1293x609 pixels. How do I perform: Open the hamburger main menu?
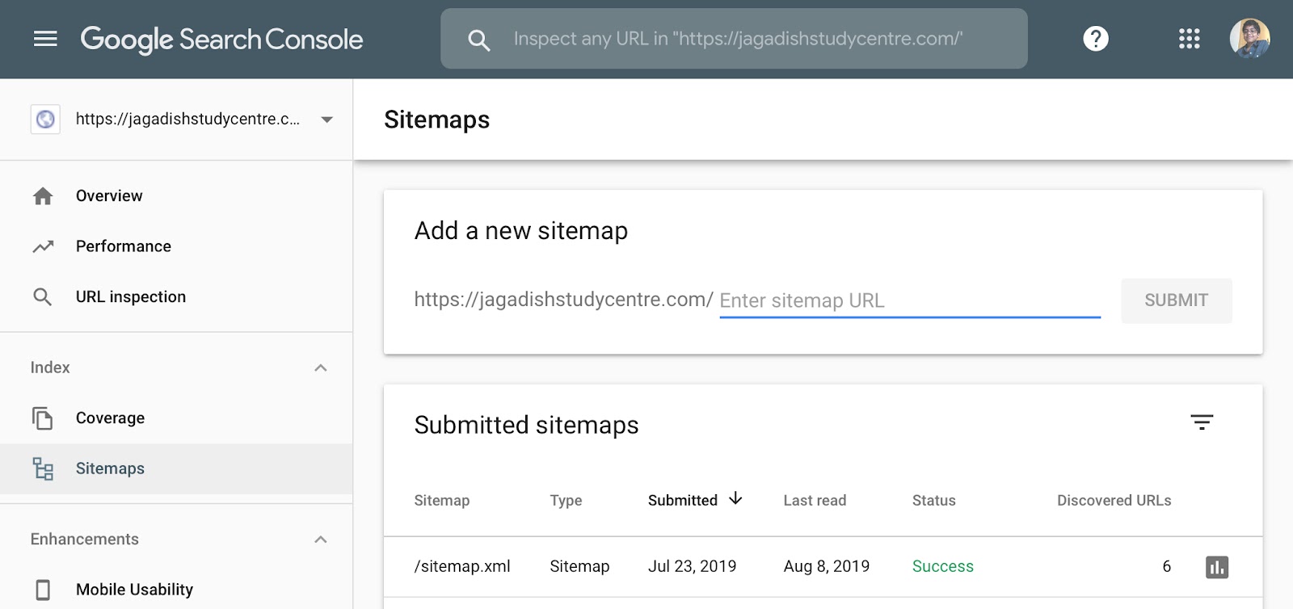point(45,39)
